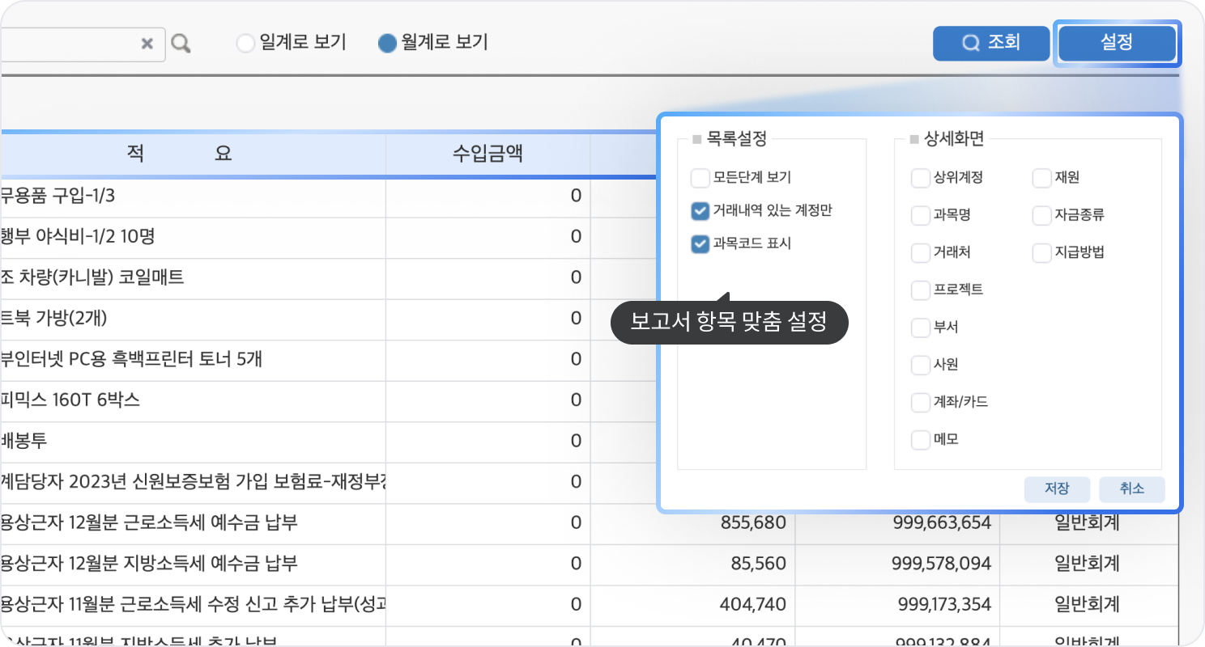This screenshot has height=647, width=1205.
Task: Select the 월계로 보기 radio option
Action: (388, 44)
